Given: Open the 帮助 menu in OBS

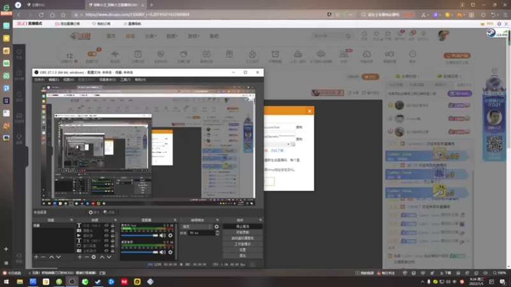Looking at the screenshot, I should pyautogui.click(x=140, y=79).
